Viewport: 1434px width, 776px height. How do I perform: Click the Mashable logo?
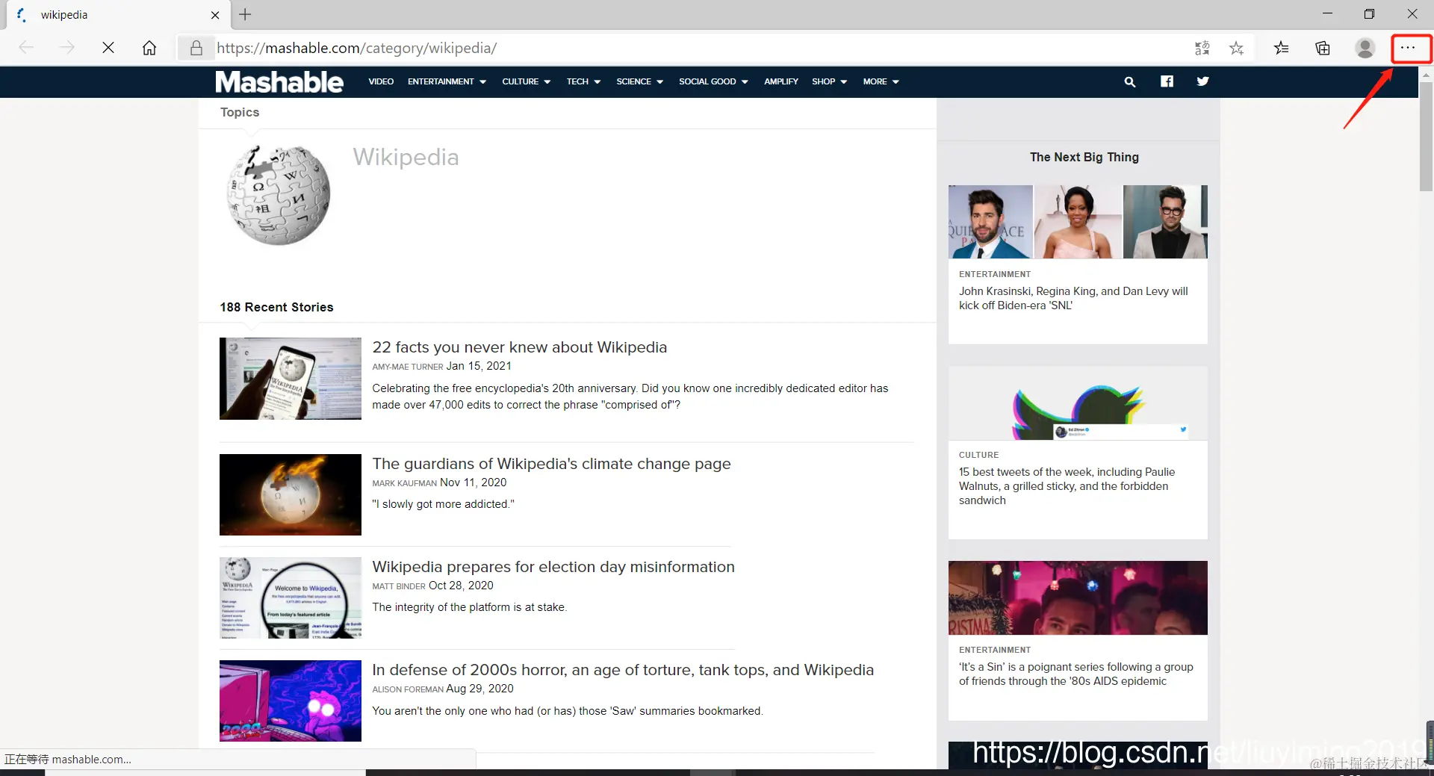(x=279, y=81)
